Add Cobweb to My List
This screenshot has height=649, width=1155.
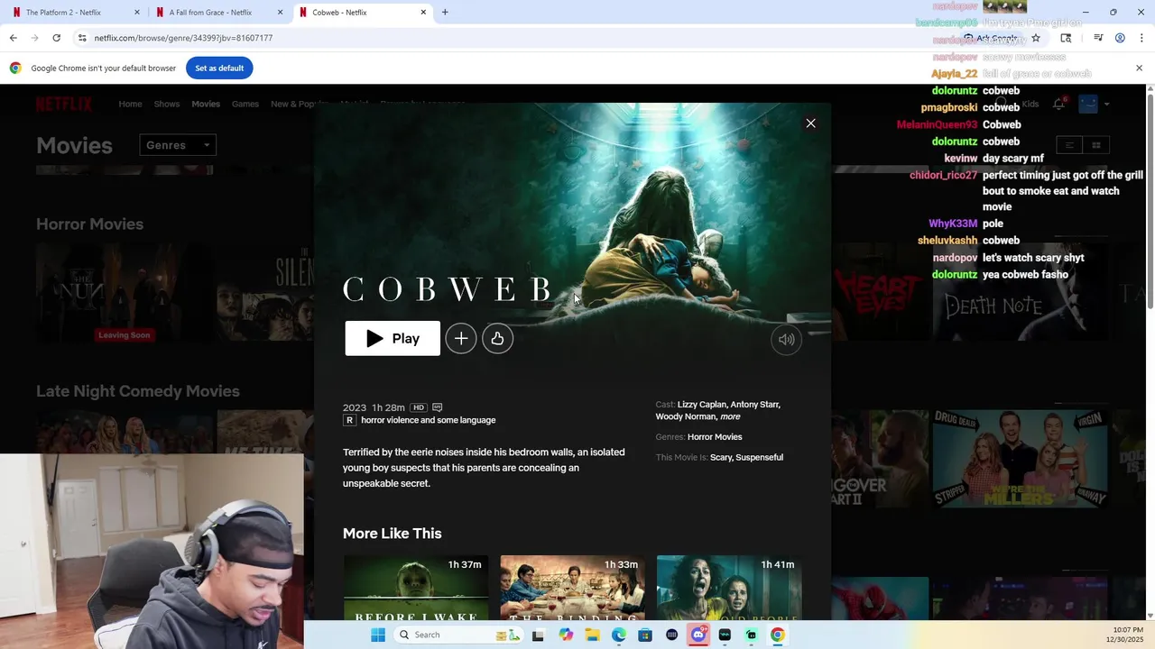pos(461,338)
